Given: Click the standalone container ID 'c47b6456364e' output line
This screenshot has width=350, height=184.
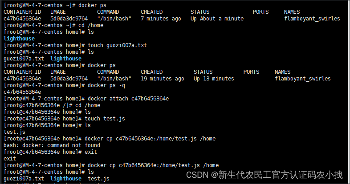Looking at the screenshot, I should pos(22,92).
